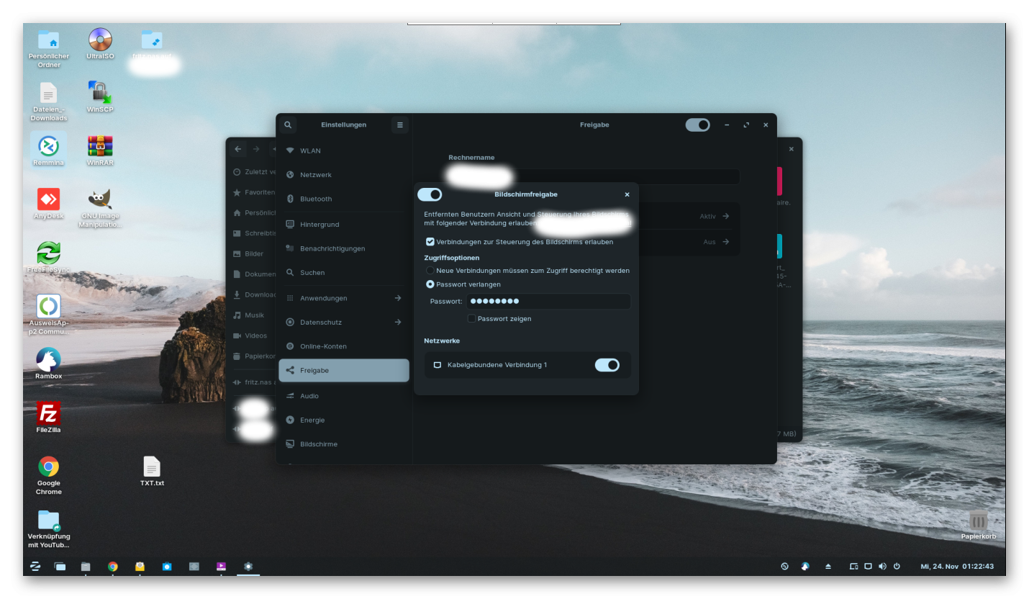Select WLAN in the settings sidebar
This screenshot has height=599, width=1029.
click(x=344, y=150)
